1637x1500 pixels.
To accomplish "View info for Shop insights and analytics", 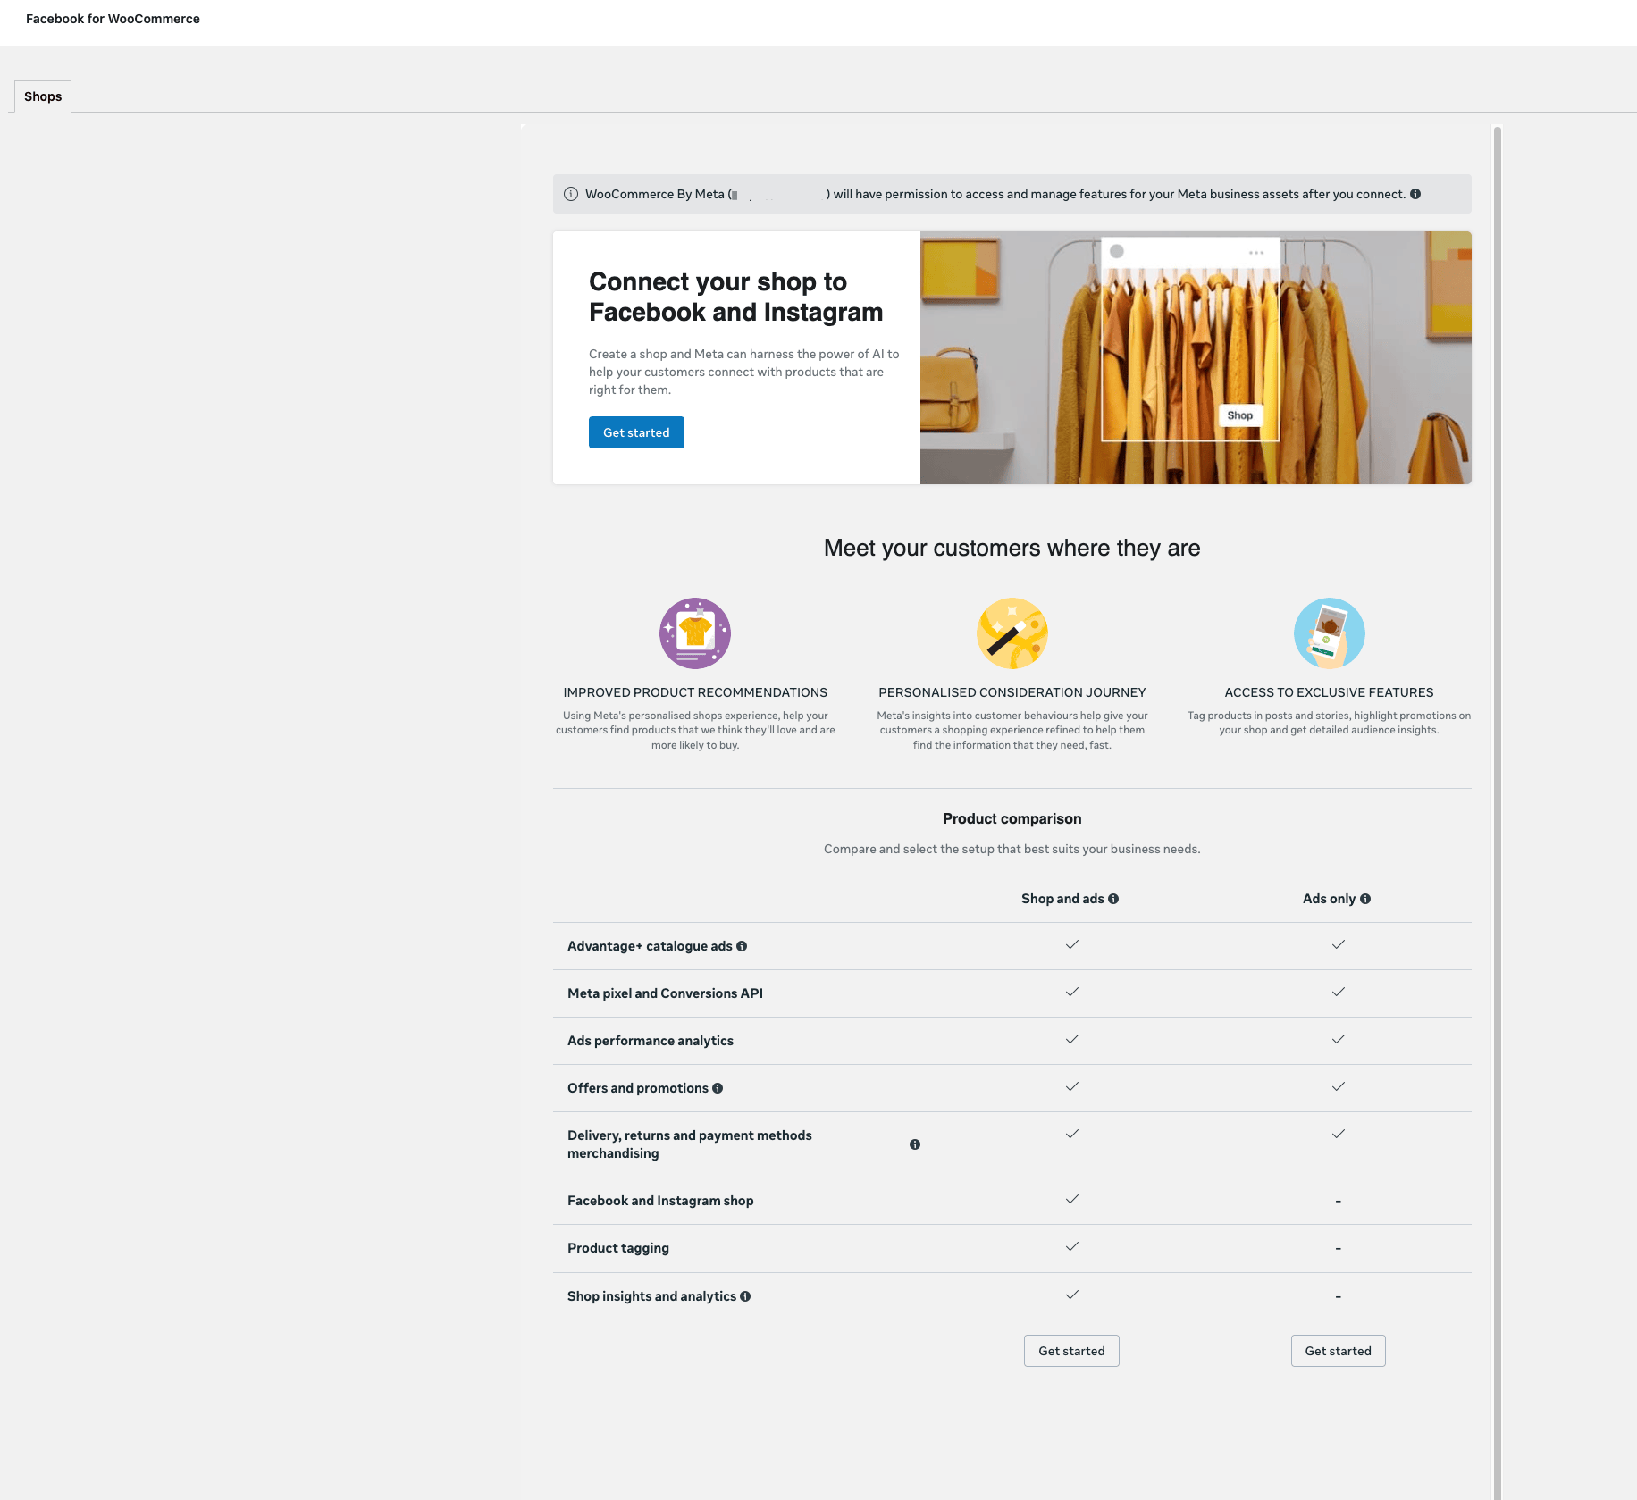I will coord(744,1296).
